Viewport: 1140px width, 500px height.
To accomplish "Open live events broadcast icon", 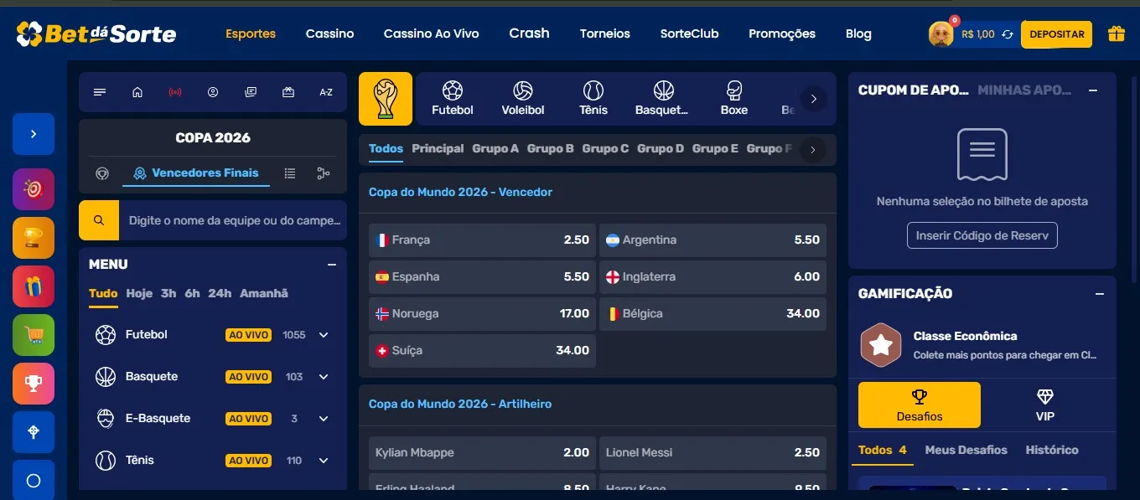I will point(175,92).
